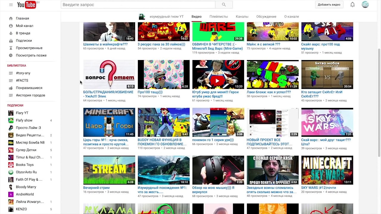
Task: Click the KENZO channel avatar
Action: (x=11, y=209)
